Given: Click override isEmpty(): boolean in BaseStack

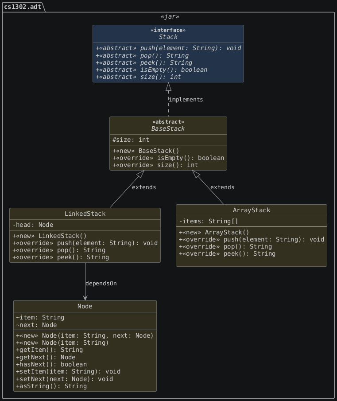Looking at the screenshot, I should pos(168,158).
